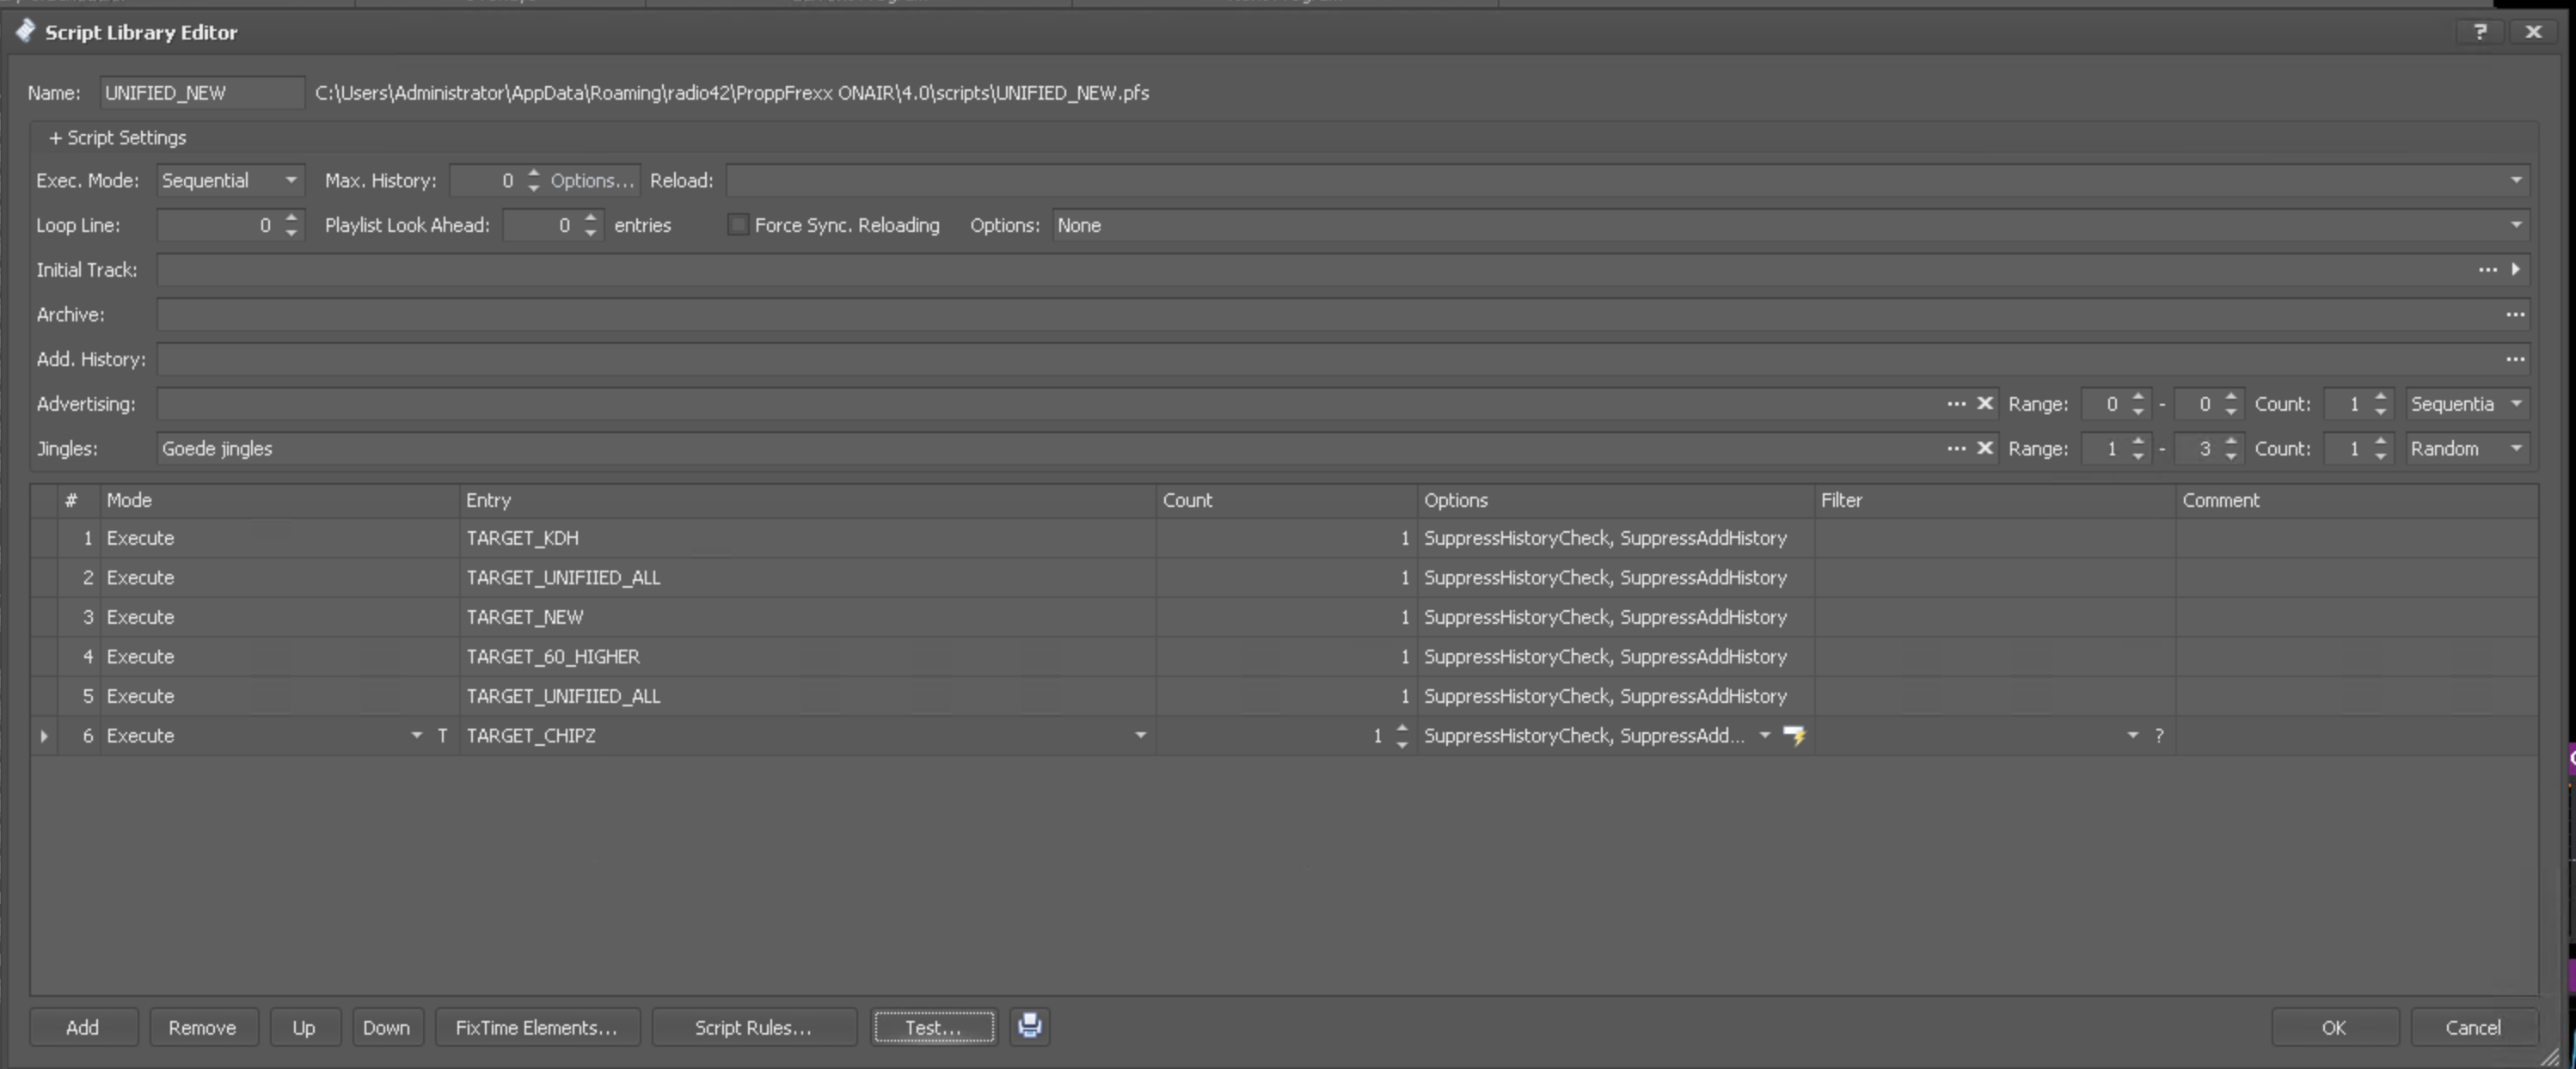2576x1069 pixels.
Task: Click the Add button
Action: click(x=83, y=1027)
